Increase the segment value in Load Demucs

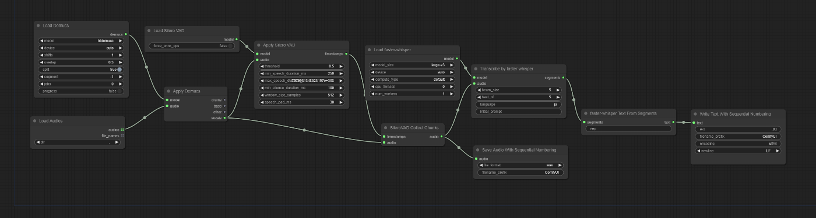pos(120,76)
